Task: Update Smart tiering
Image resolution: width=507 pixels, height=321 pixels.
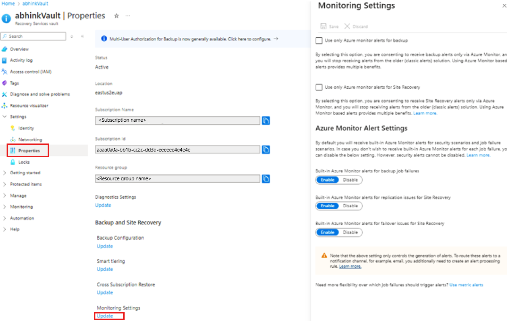Action: [x=105, y=269]
